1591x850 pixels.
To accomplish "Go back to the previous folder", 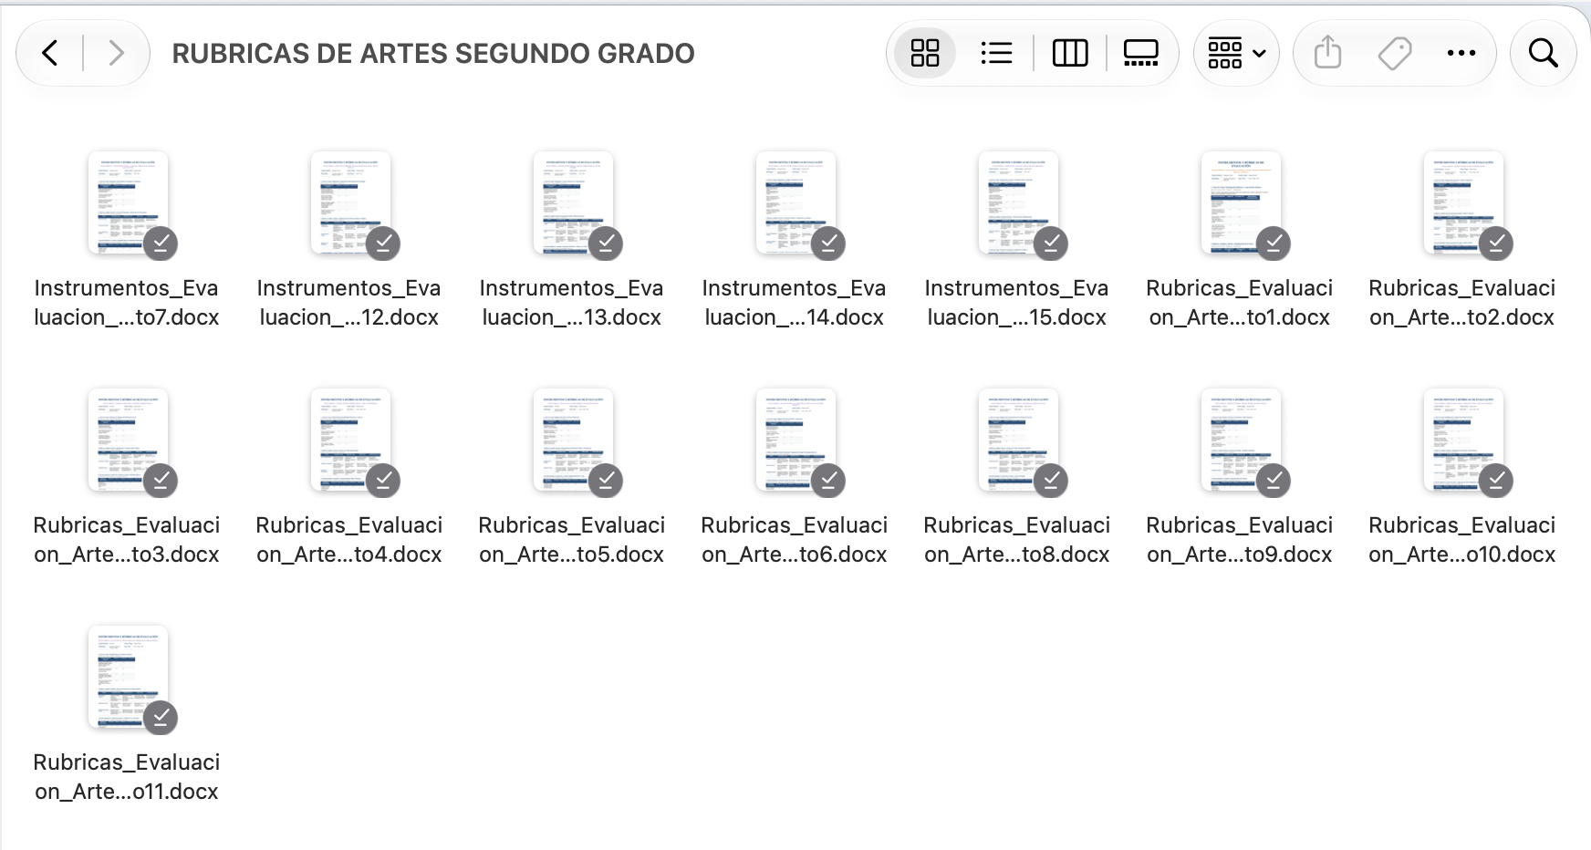I will click(50, 53).
